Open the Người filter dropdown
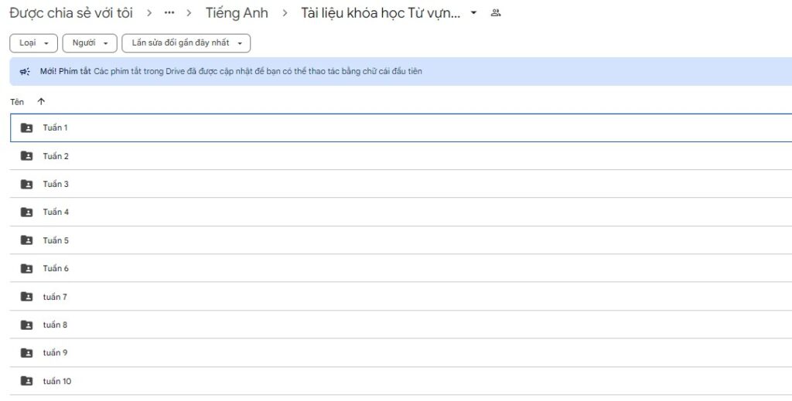 (90, 42)
